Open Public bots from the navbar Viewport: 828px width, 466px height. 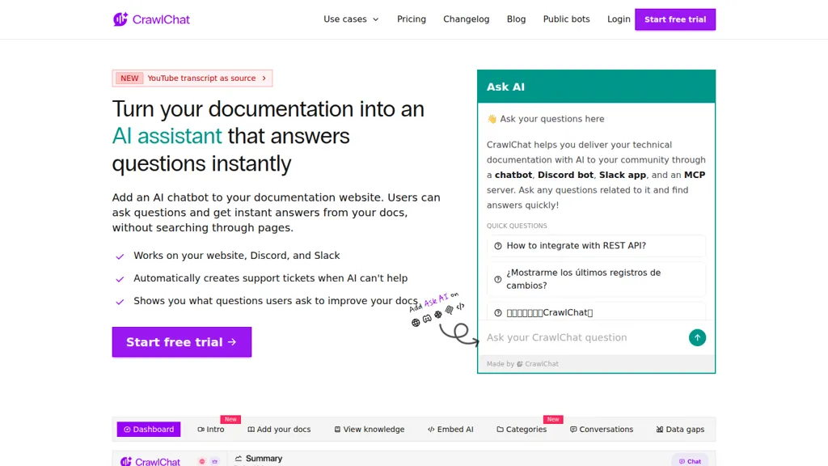coord(566,19)
